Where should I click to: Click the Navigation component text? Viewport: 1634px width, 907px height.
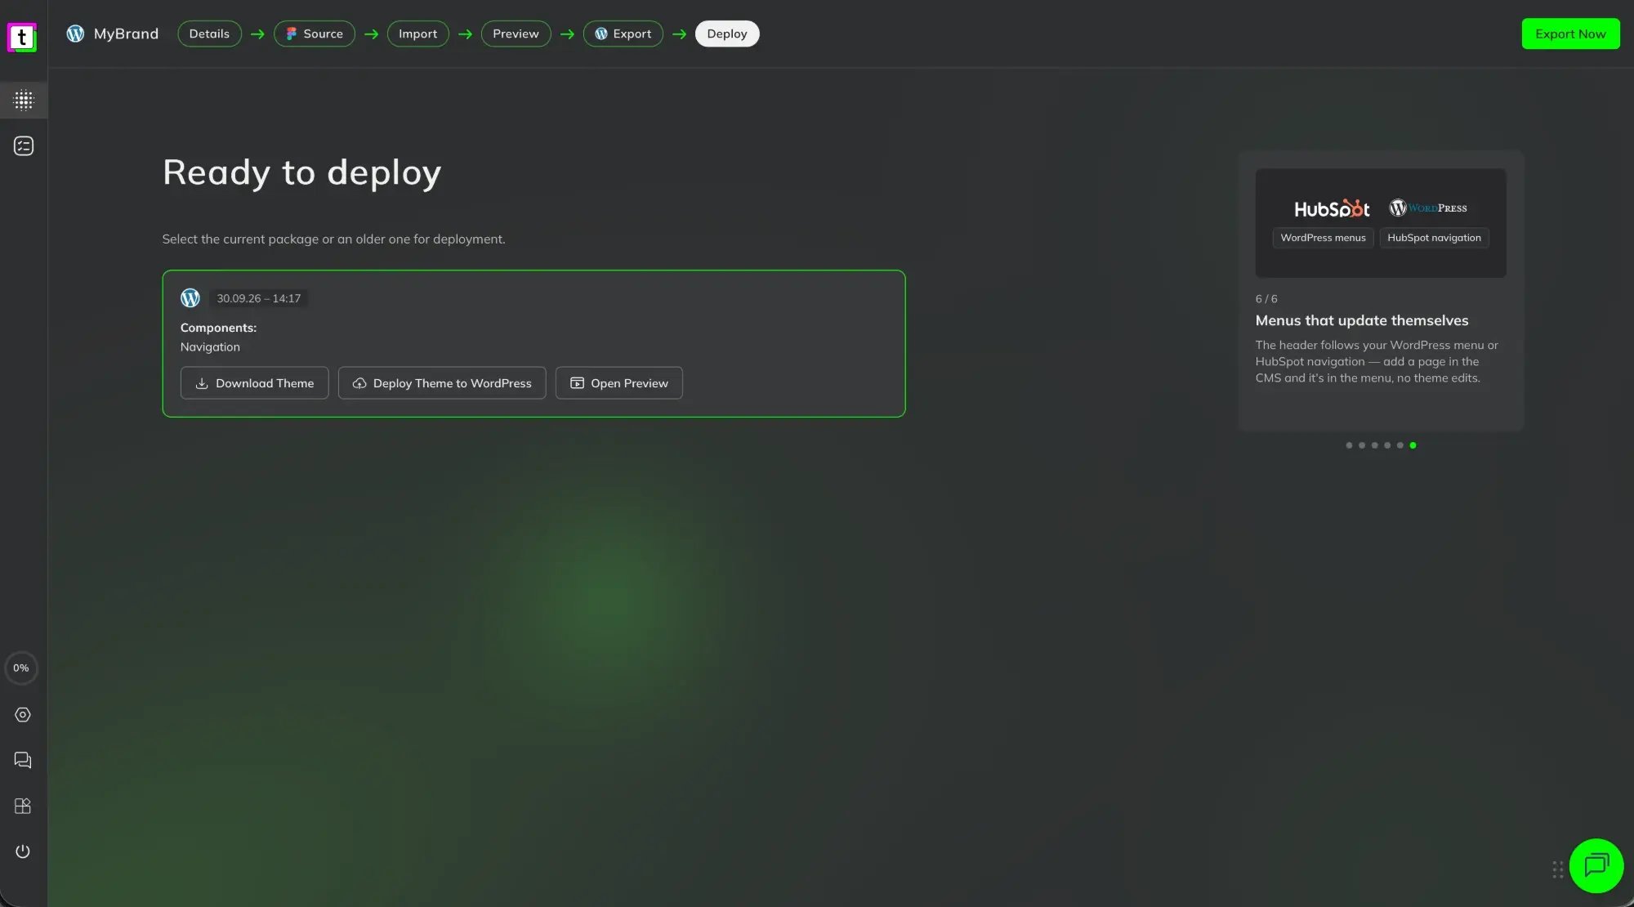coord(210,347)
